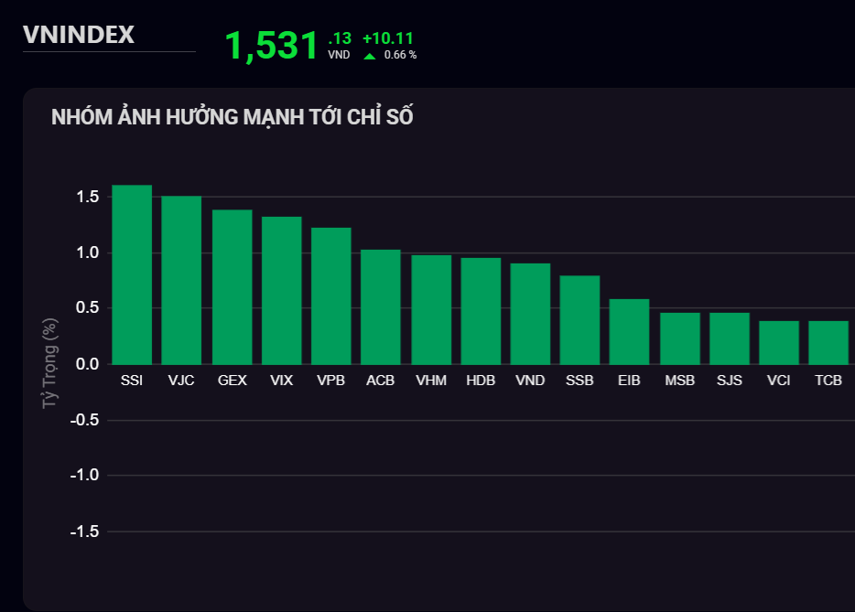The height and width of the screenshot is (612, 855).
Task: Click the SSB ticker label
Action: pos(579,381)
